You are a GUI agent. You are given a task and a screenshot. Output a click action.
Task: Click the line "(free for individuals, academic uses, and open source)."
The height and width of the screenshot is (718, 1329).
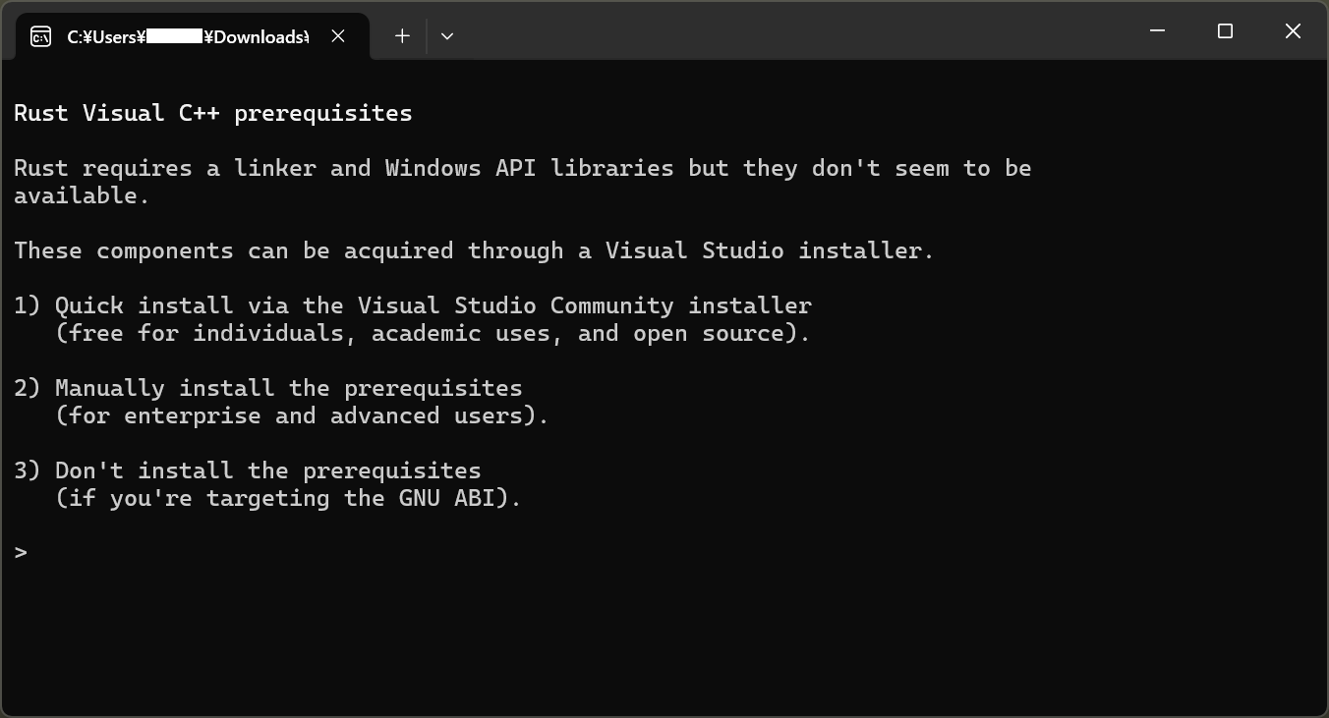[433, 333]
